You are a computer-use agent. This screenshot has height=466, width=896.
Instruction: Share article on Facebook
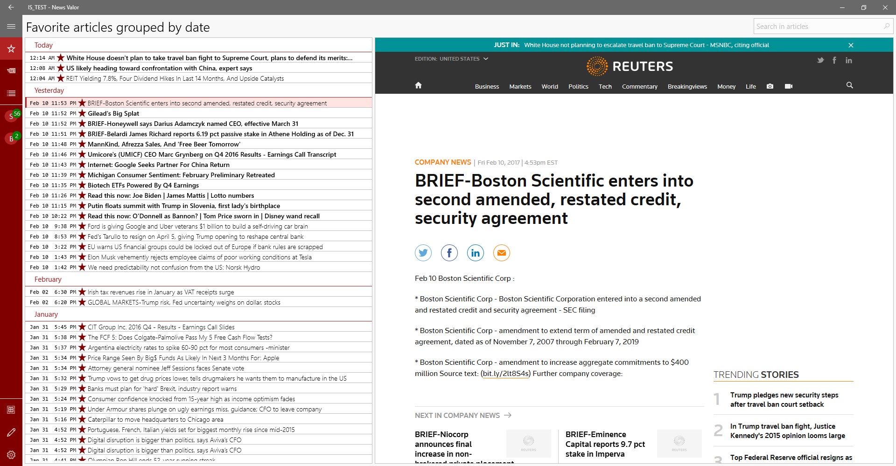[449, 253]
